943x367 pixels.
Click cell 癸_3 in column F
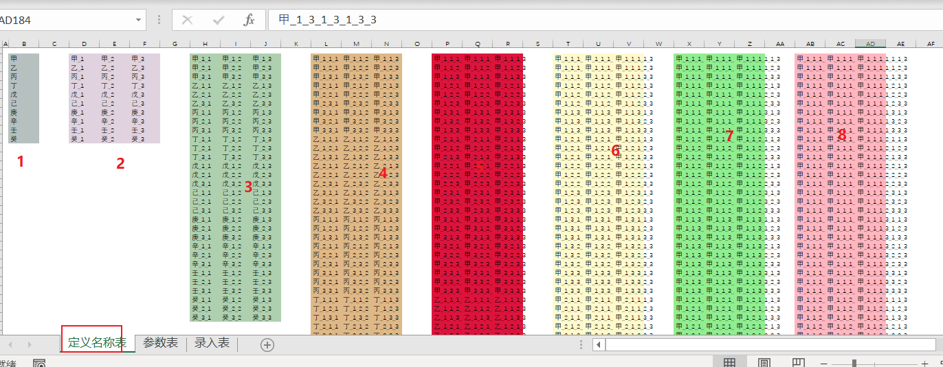tap(144, 139)
